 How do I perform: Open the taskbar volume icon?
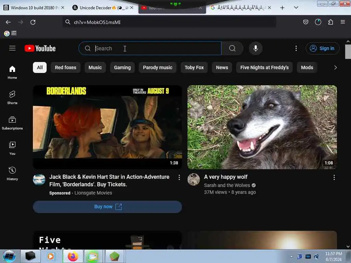point(316,256)
